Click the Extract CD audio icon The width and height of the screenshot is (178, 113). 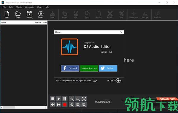41,14
